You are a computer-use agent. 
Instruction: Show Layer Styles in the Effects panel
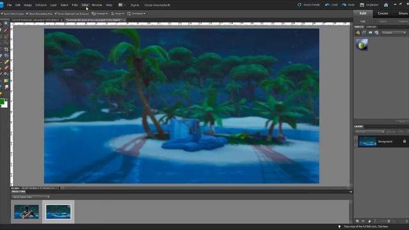364,33
